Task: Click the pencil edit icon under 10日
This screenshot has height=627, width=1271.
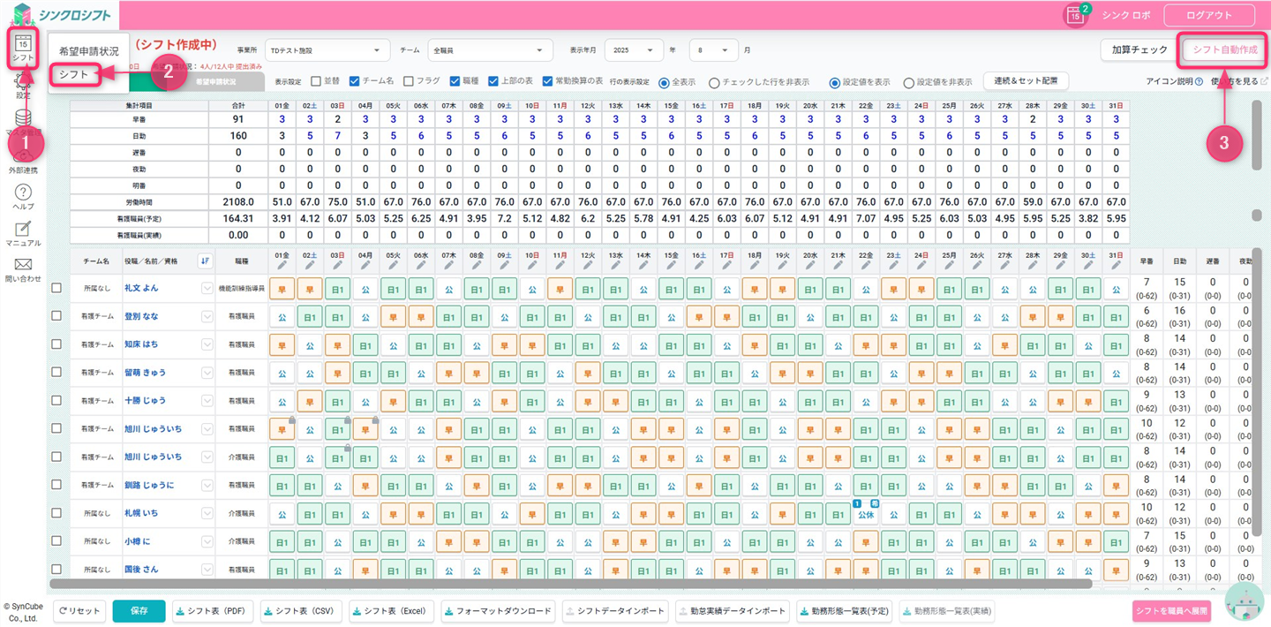Action: pyautogui.click(x=531, y=265)
